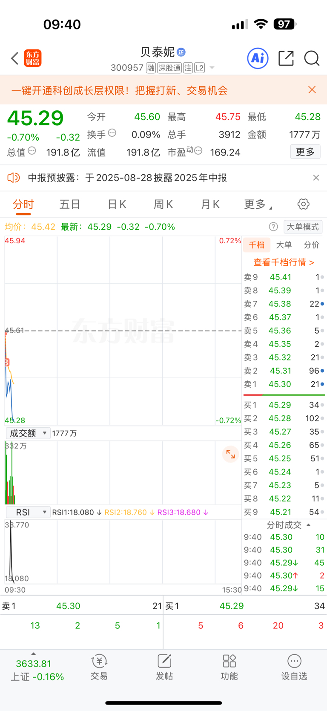
Task: Tap 市盈 info icon
Action: click(x=198, y=151)
